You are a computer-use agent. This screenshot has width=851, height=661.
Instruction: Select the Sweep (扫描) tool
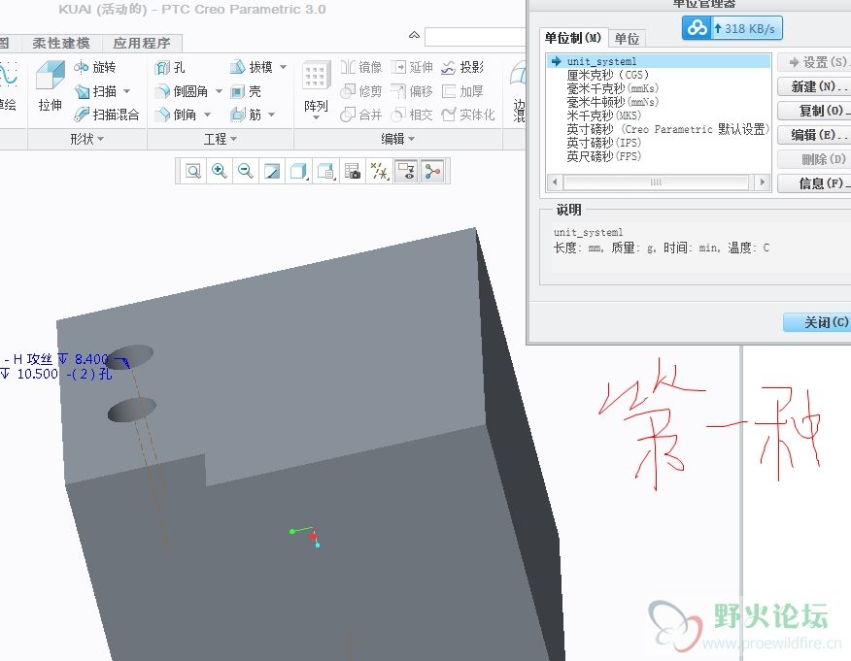(96, 91)
